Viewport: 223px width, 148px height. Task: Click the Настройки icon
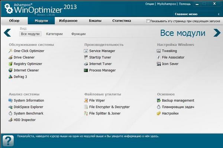159,113
